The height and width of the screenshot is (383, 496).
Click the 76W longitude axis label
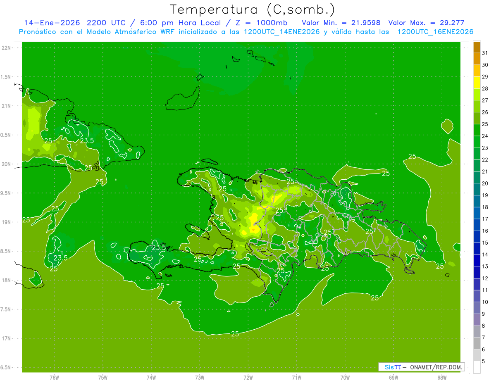pyautogui.click(x=54, y=377)
